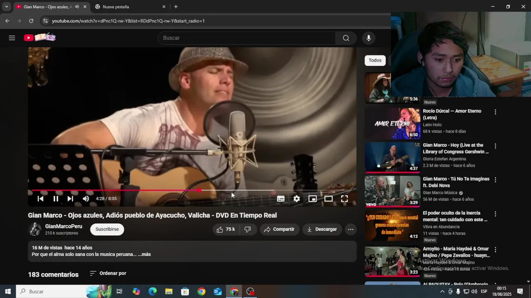Open options menu for Gian Marco Hoy video
Screen dimensions: 531x298
pos(495,146)
